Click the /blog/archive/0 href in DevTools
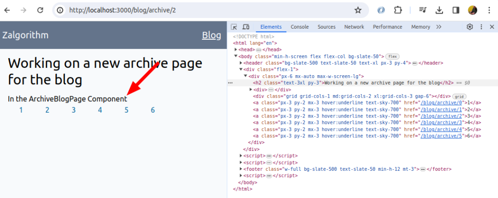 (441, 103)
